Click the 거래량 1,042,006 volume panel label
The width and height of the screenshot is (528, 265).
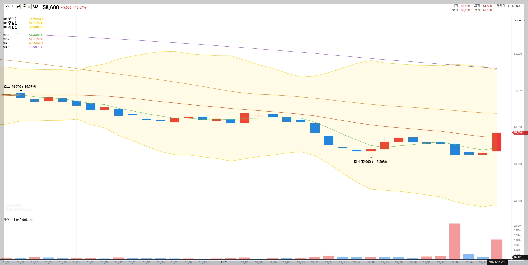tap(15, 220)
